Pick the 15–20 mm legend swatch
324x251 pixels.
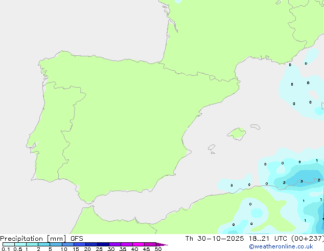tap(79, 244)
